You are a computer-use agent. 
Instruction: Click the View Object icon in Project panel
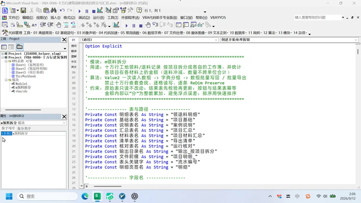[x=11, y=47]
